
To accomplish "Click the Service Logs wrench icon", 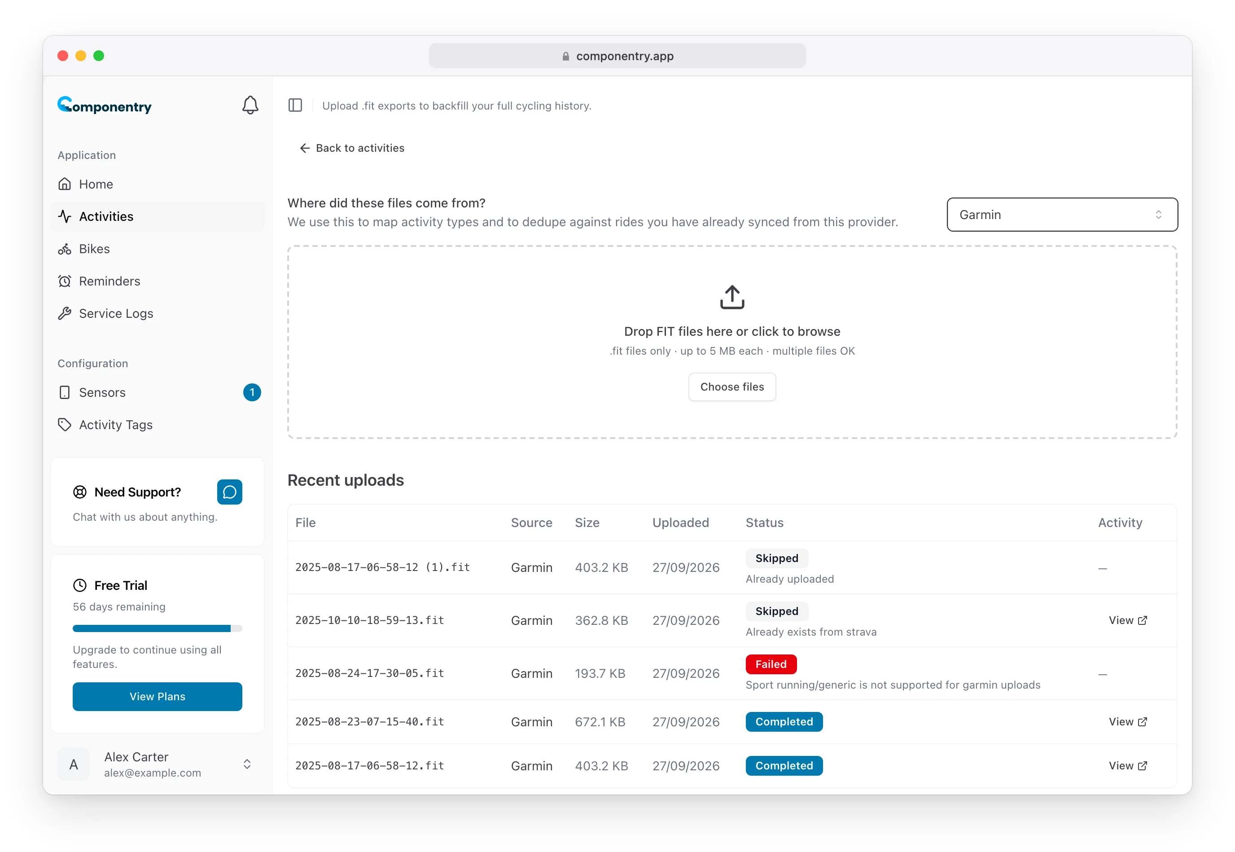I will [65, 313].
